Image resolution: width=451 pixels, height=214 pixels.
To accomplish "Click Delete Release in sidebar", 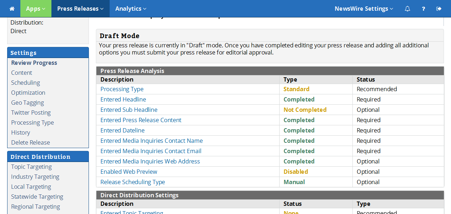I will 30,142.
